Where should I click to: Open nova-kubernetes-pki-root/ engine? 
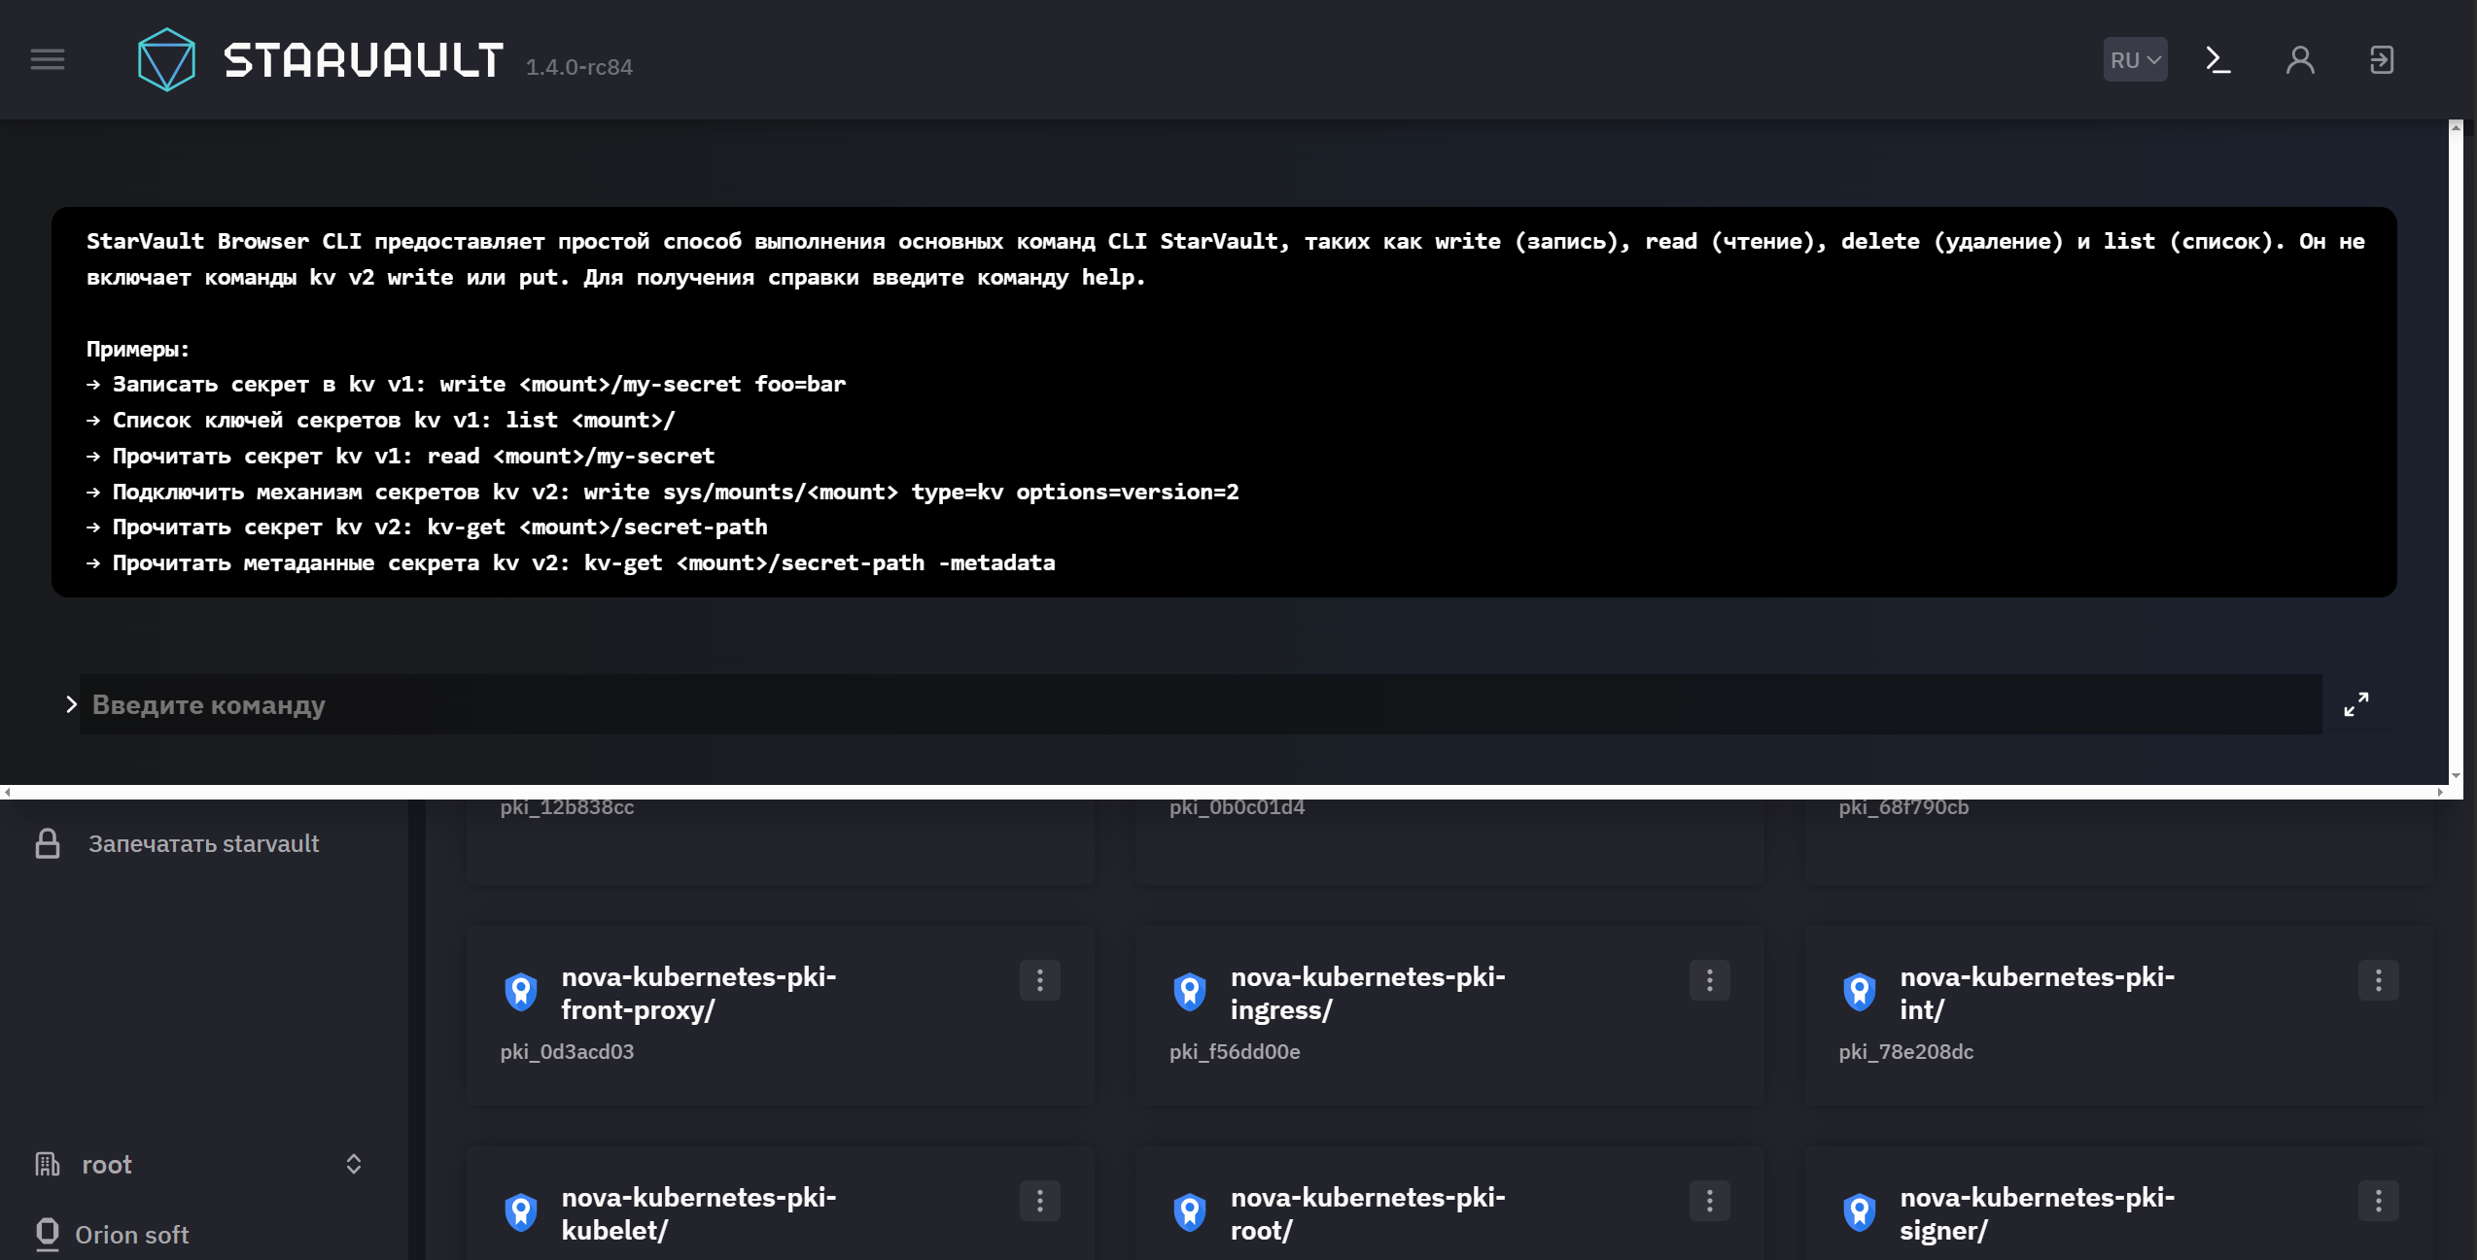(x=1367, y=1213)
